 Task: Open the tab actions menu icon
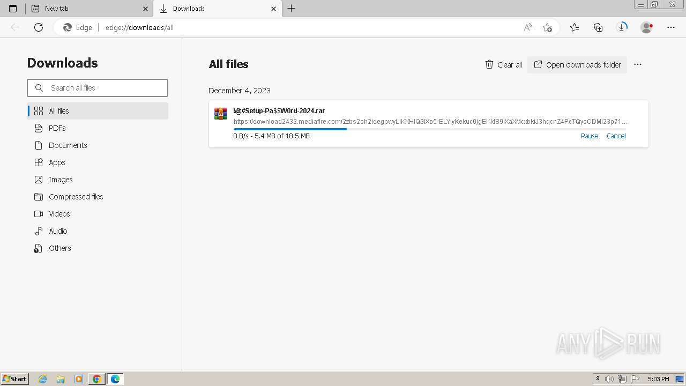coord(13,9)
